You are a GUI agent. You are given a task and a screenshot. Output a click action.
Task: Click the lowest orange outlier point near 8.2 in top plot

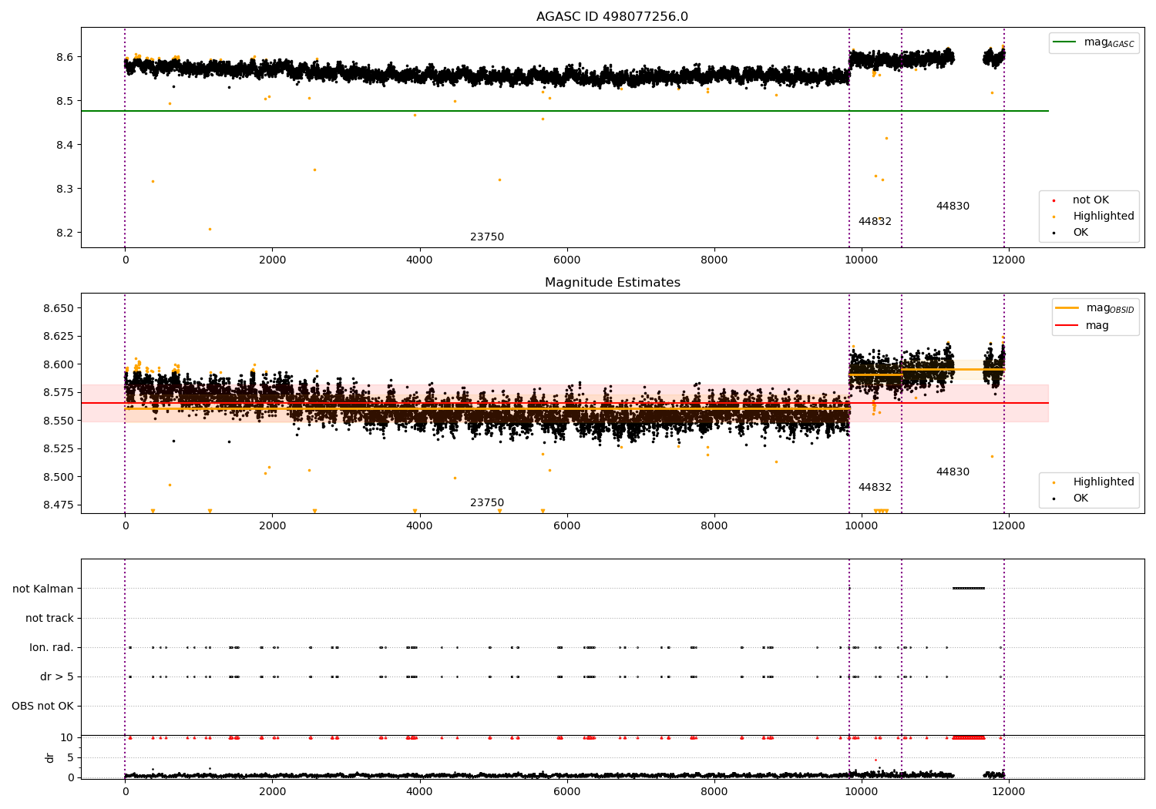tap(210, 229)
